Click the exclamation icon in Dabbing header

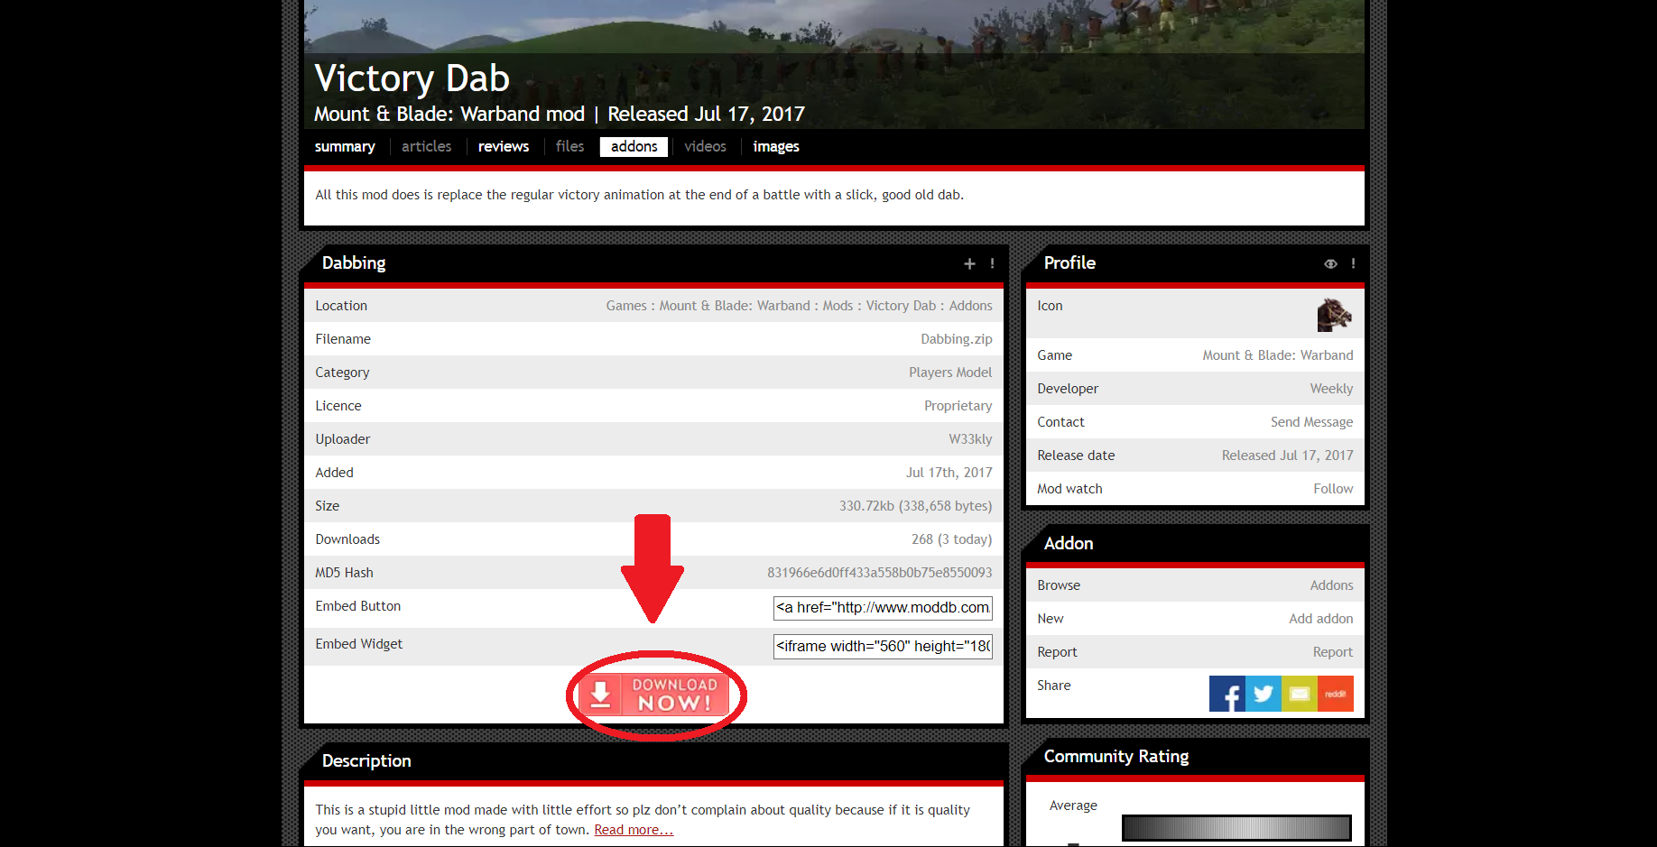pos(992,263)
